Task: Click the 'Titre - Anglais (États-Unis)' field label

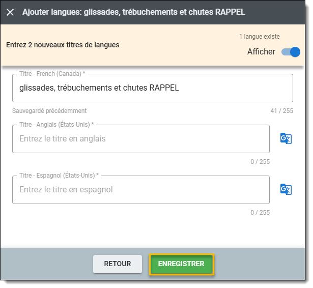Action: [56, 125]
